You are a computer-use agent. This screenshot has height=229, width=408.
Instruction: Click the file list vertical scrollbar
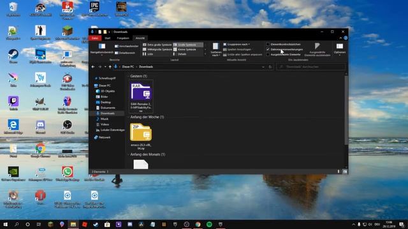[346, 110]
